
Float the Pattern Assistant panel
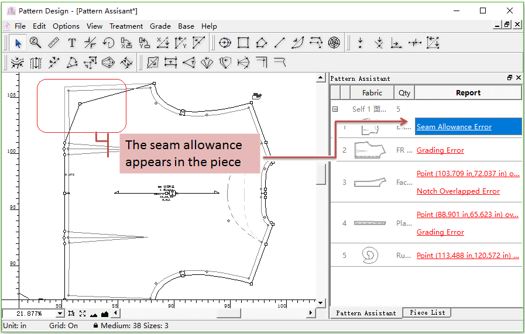pyautogui.click(x=510, y=78)
